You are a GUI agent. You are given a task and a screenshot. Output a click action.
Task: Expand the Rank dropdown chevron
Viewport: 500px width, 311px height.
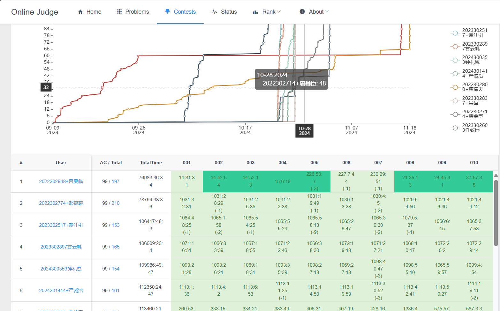(x=279, y=12)
